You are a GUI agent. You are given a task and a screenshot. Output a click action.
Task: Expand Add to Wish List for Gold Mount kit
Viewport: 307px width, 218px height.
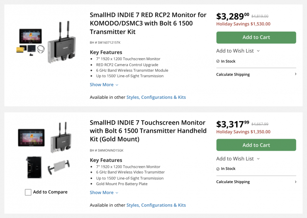tap(238, 159)
